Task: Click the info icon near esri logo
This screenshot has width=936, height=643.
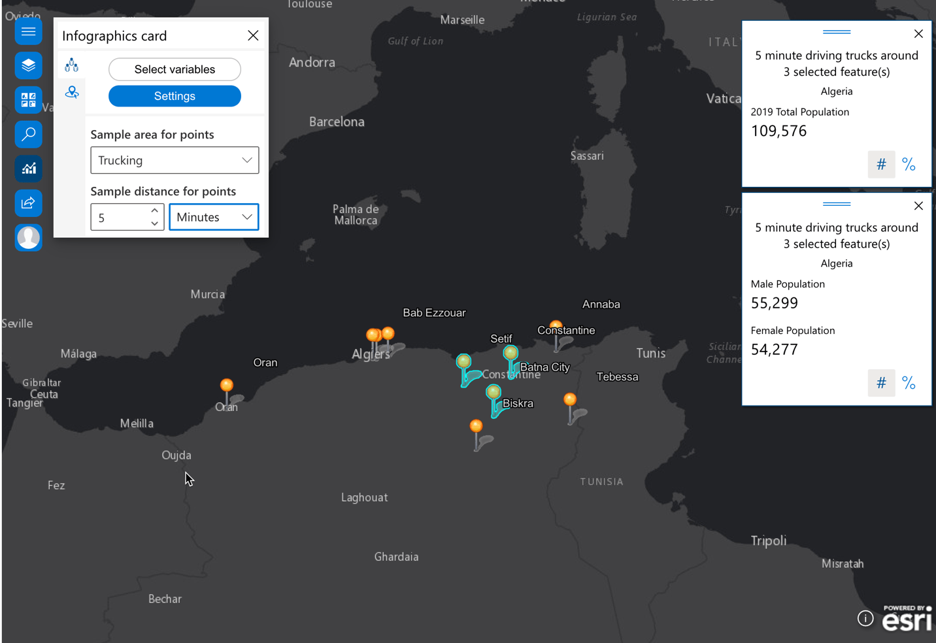Action: 865,618
